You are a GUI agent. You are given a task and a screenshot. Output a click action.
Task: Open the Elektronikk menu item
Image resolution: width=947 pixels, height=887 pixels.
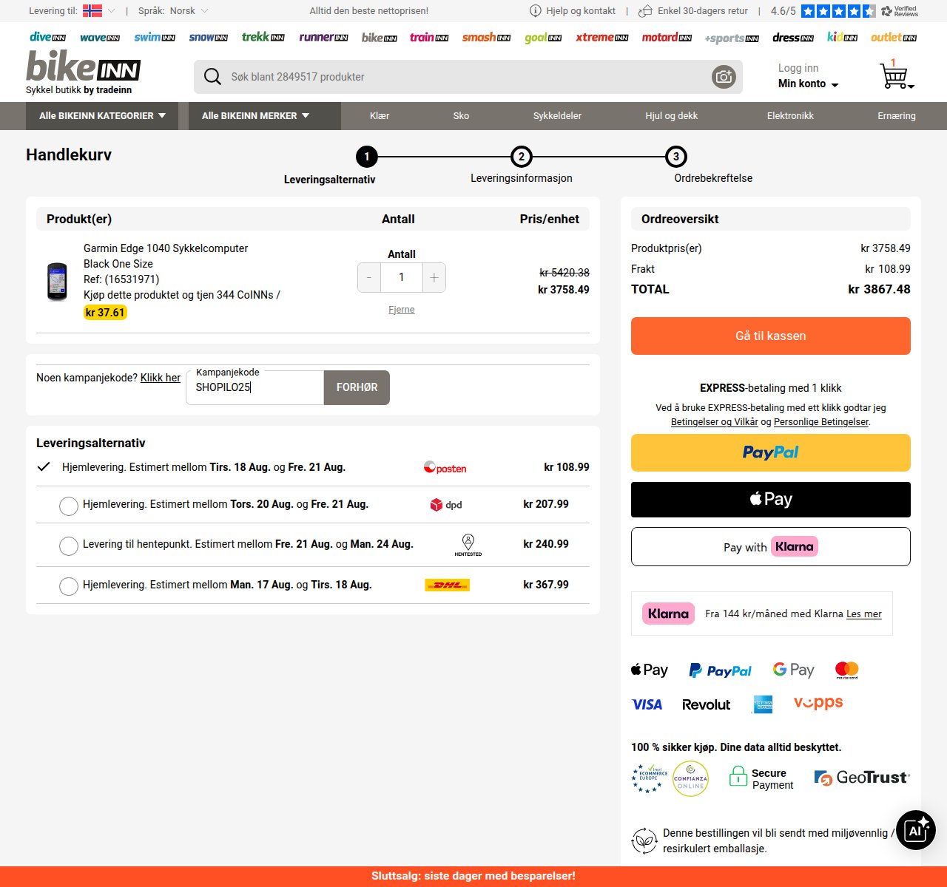[x=790, y=116]
